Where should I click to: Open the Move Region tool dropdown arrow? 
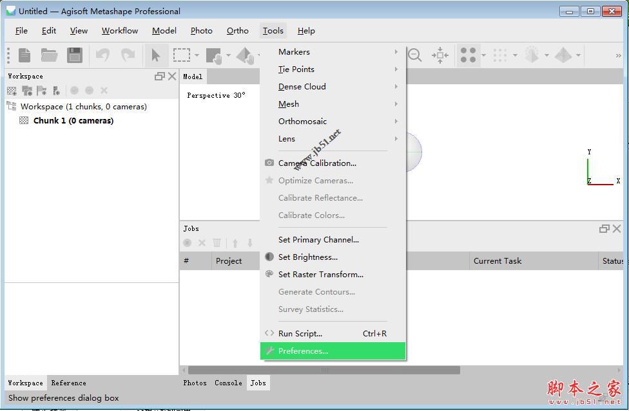coord(228,55)
